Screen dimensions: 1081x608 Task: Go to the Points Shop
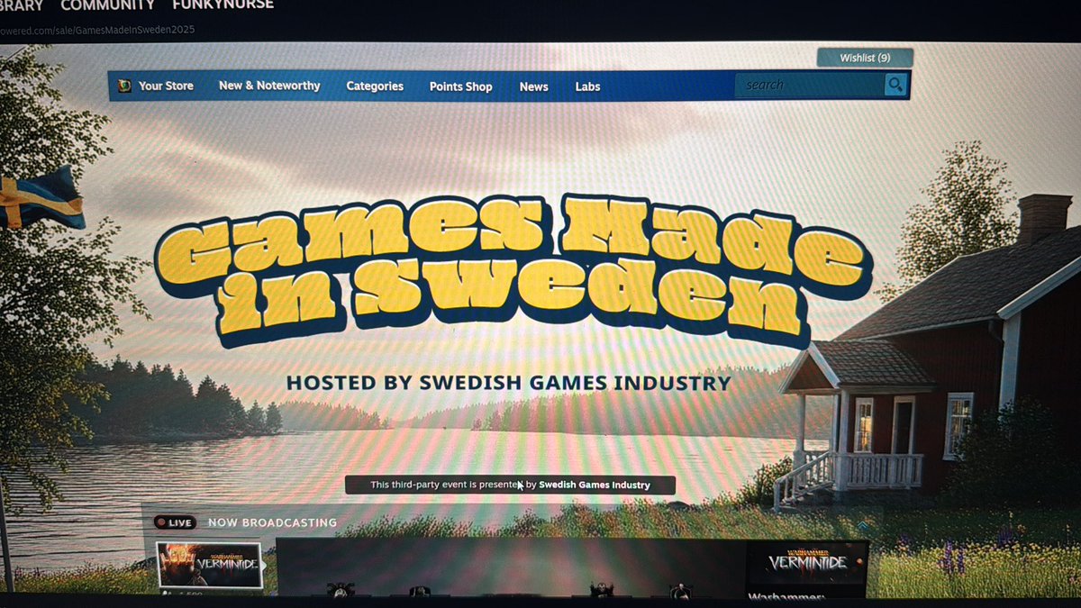tap(460, 86)
